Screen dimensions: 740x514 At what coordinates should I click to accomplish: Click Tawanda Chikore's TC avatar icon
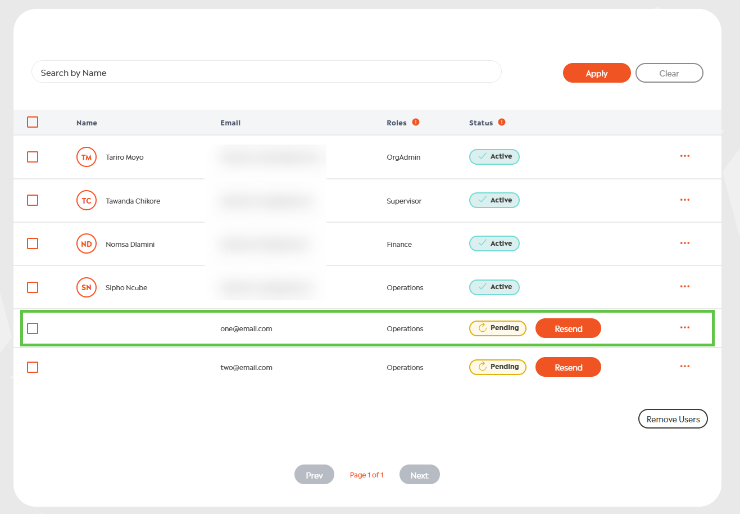point(87,201)
